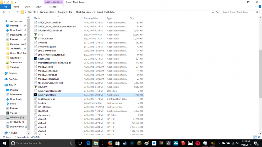Open Firefox from the taskbar
This screenshot has height=147, width=262.
click(110, 143)
